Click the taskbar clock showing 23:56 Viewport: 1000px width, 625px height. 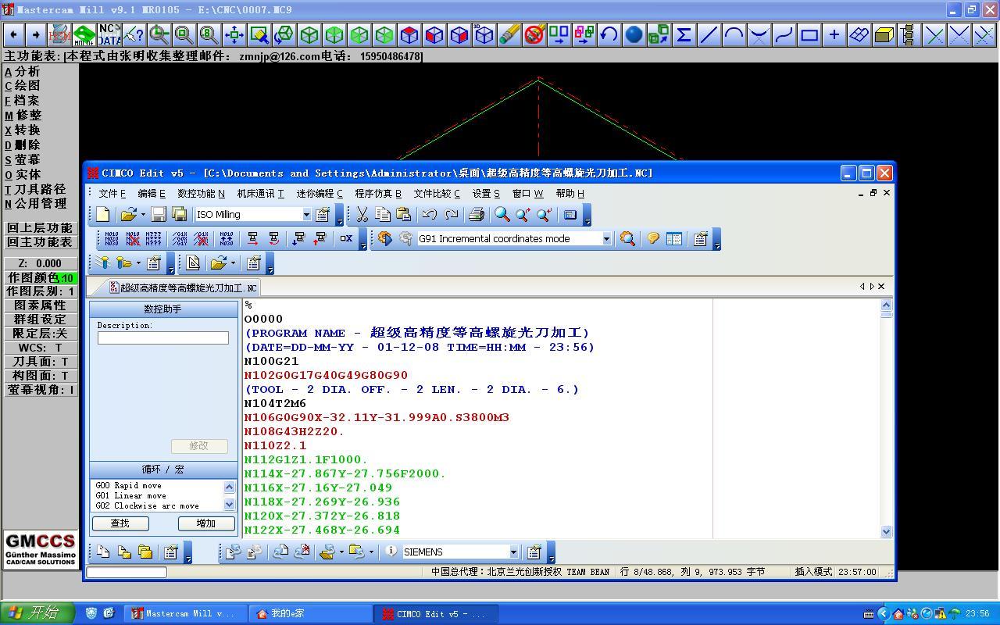[x=978, y=613]
